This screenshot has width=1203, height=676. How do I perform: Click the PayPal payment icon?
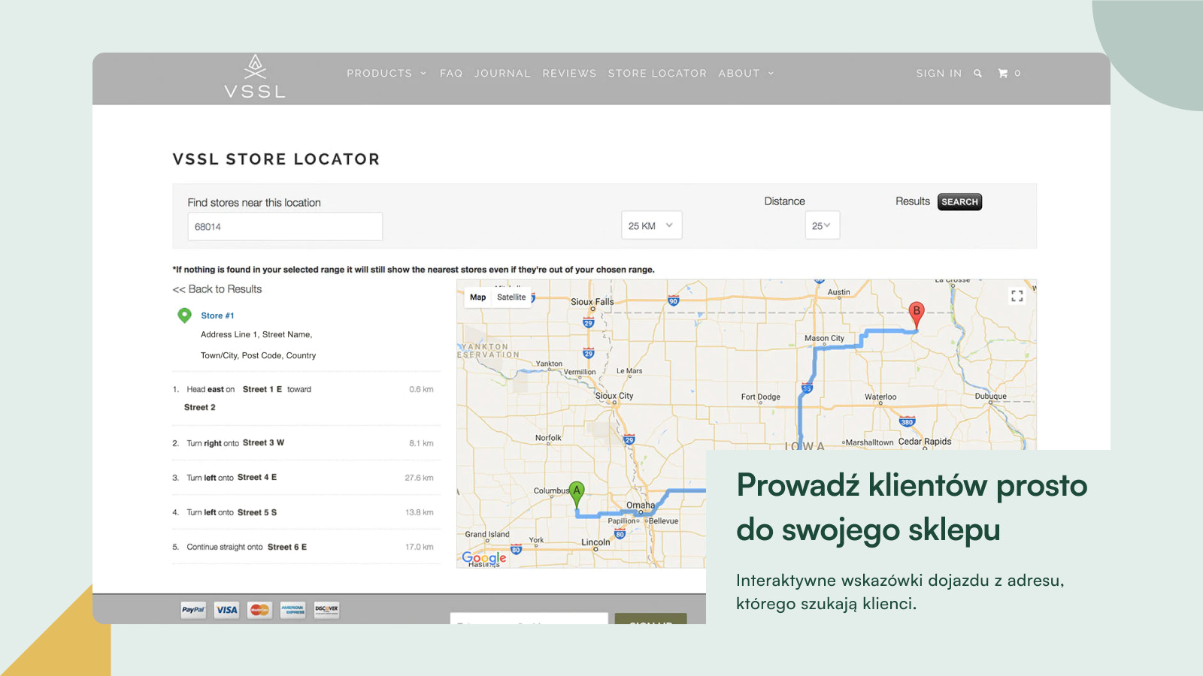193,610
